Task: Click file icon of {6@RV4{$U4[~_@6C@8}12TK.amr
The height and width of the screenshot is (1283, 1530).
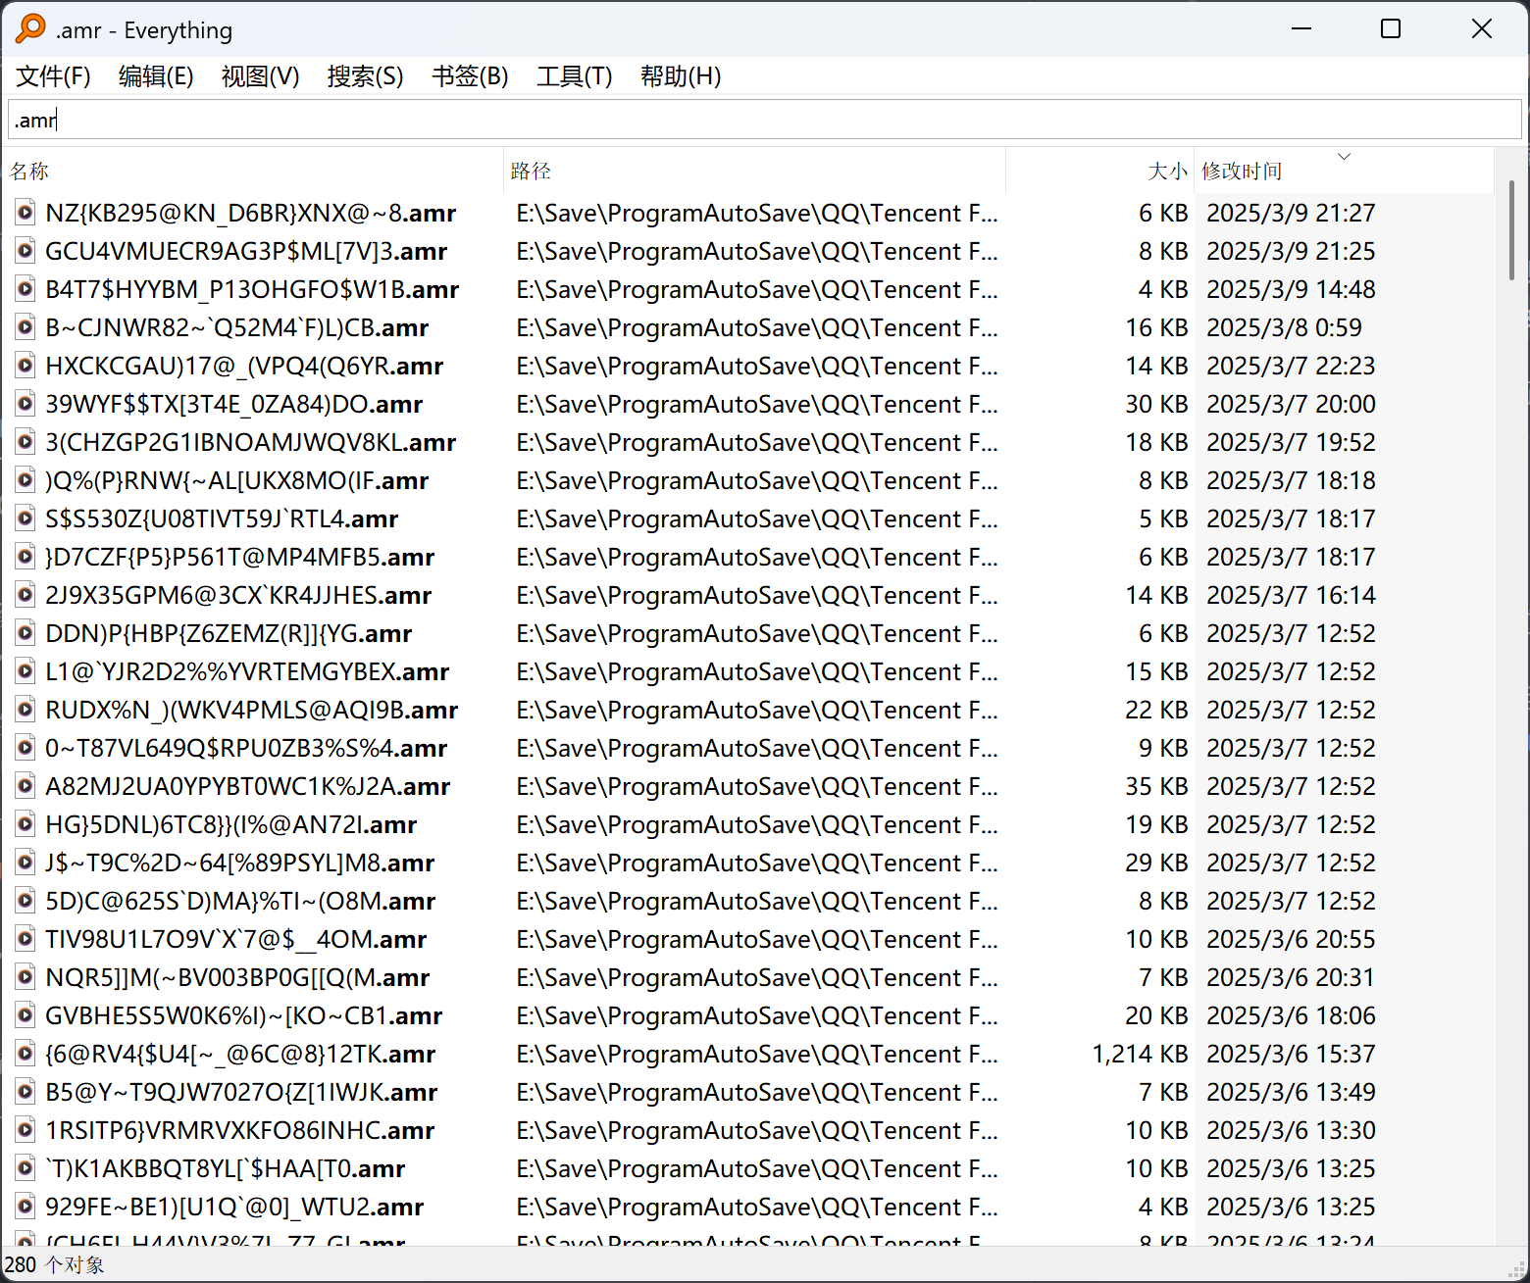Action: [x=25, y=1054]
